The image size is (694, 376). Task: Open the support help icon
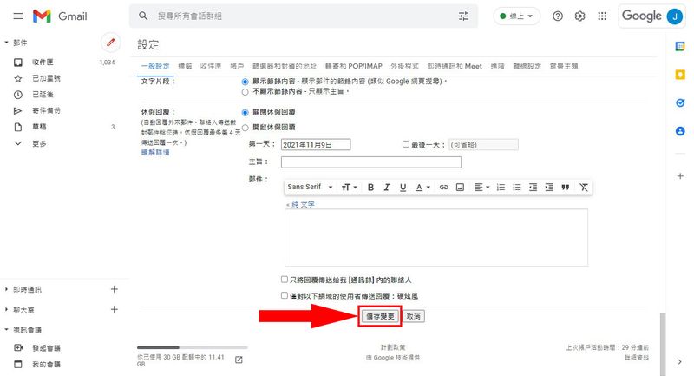coord(558,16)
